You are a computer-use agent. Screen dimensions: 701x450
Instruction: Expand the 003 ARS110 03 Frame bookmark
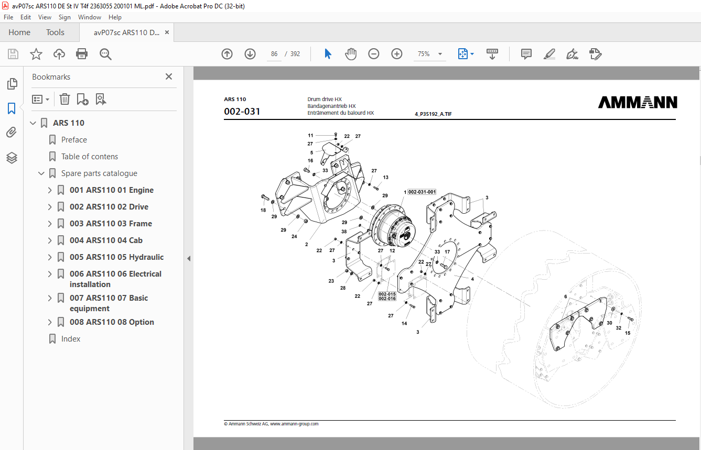click(50, 224)
